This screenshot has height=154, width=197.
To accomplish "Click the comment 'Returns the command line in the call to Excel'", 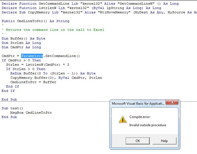I will tap(55, 30).
